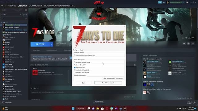Open the Community menu
Screen dimensions: 198x111
coord(36,6)
